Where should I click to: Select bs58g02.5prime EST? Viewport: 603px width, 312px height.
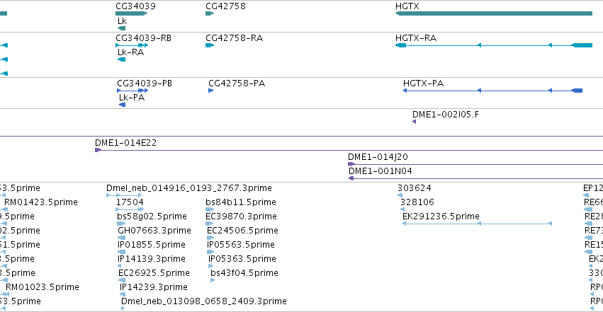click(x=152, y=216)
